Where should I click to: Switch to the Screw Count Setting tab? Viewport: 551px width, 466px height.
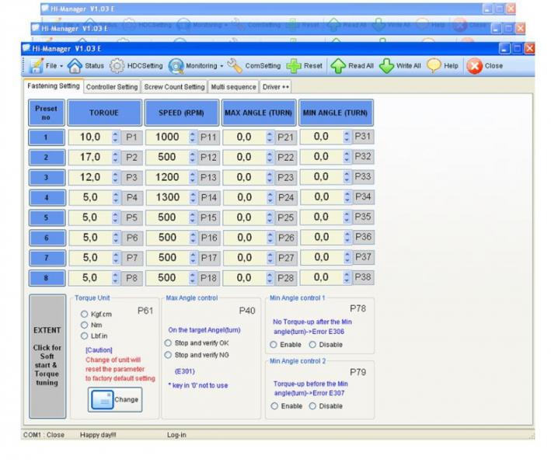point(175,86)
